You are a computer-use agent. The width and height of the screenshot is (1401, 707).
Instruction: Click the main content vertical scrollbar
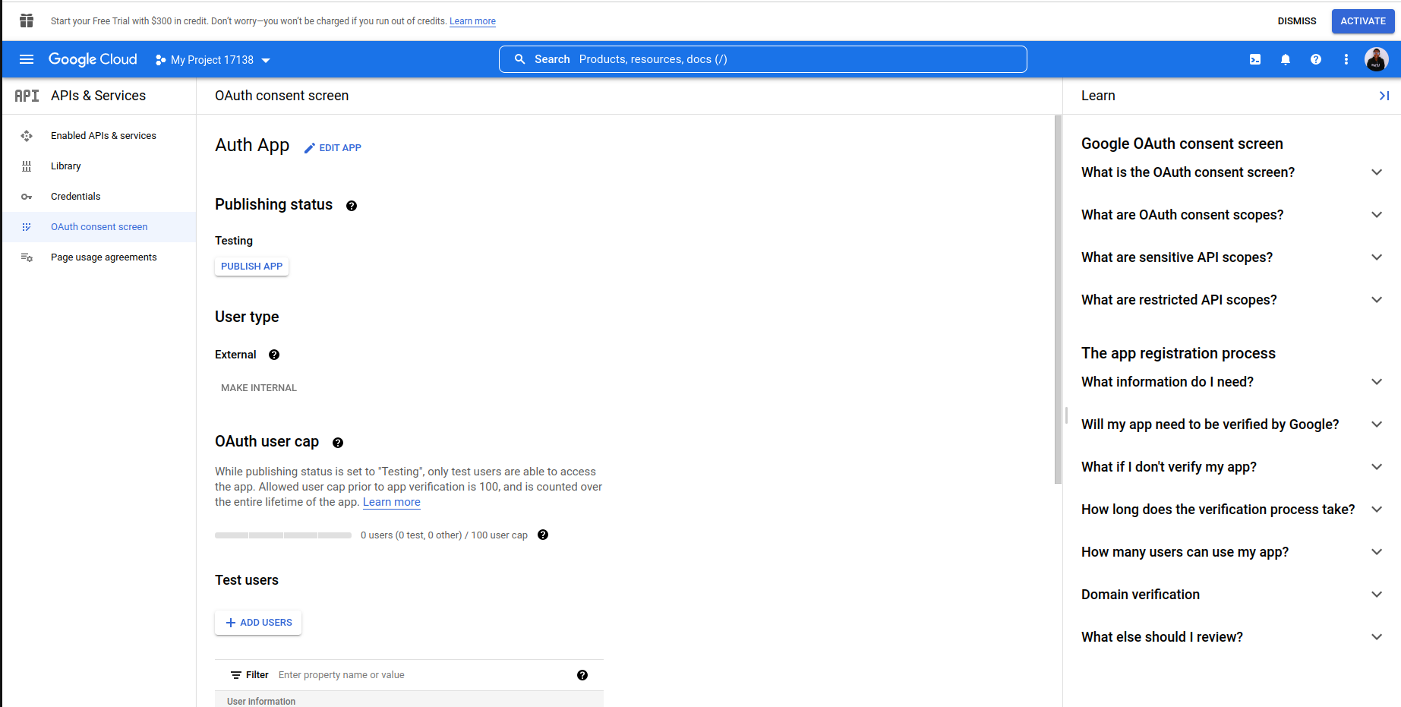click(x=1059, y=299)
